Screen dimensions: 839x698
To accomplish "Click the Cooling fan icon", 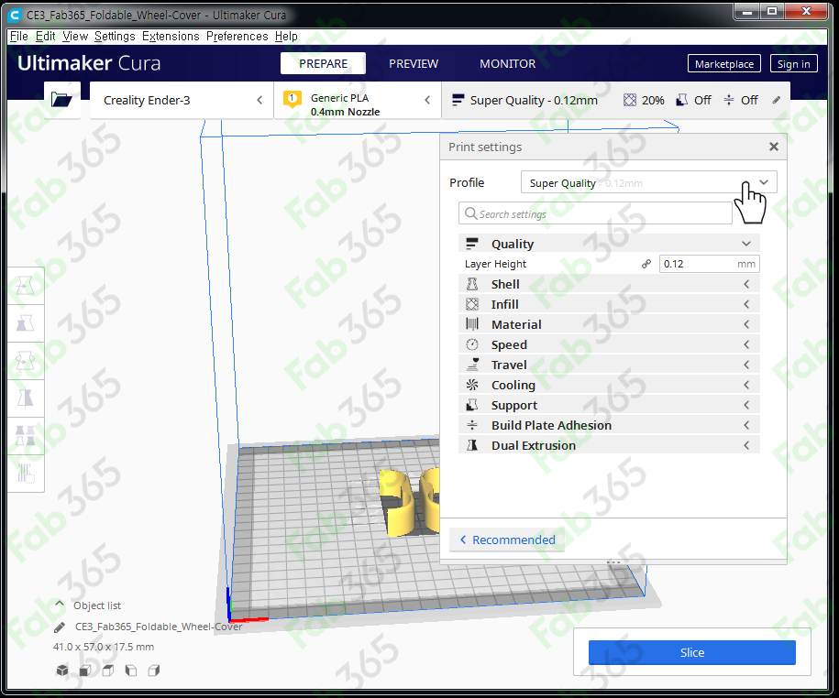I will [472, 385].
